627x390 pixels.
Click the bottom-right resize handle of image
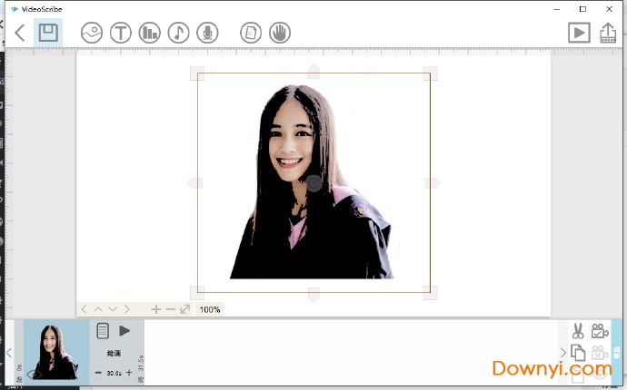click(430, 293)
